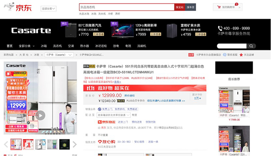Click the contact customer service icon
Image resolution: width=271 pixels, height=156 pixels.
pos(225,55)
